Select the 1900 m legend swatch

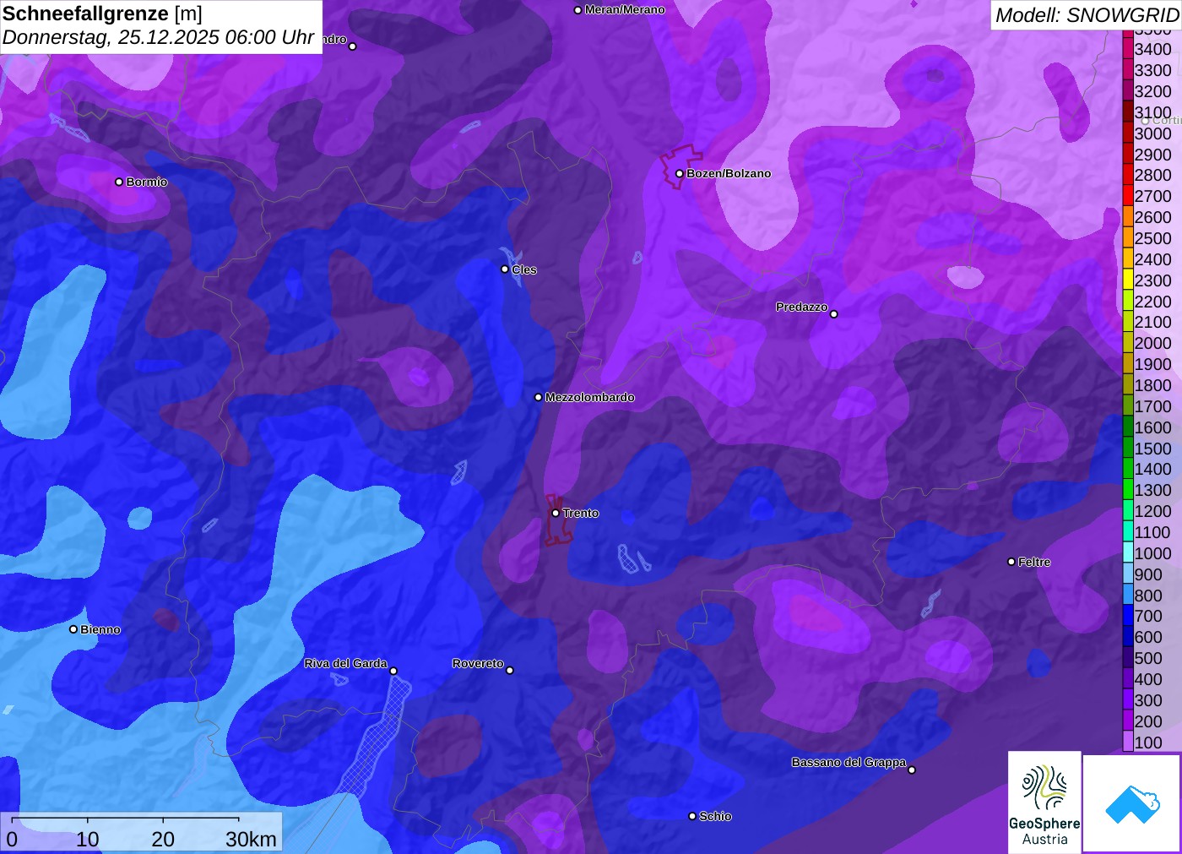[x=1127, y=364]
